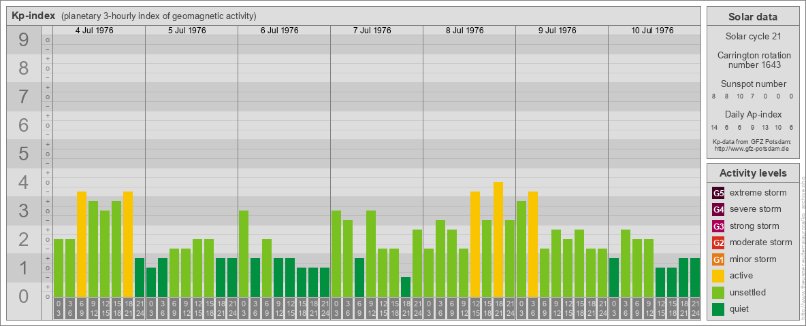Open the gfz-potsdam.de link
This screenshot has height=326, width=806.
(x=752, y=149)
